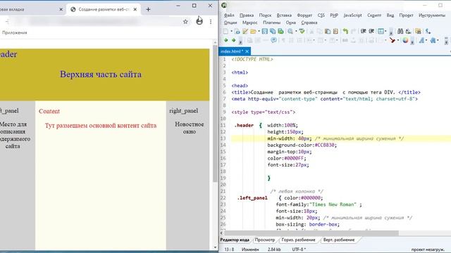Click the Chrome address bar
The width and height of the screenshot is (451, 253).
[x=95, y=22]
